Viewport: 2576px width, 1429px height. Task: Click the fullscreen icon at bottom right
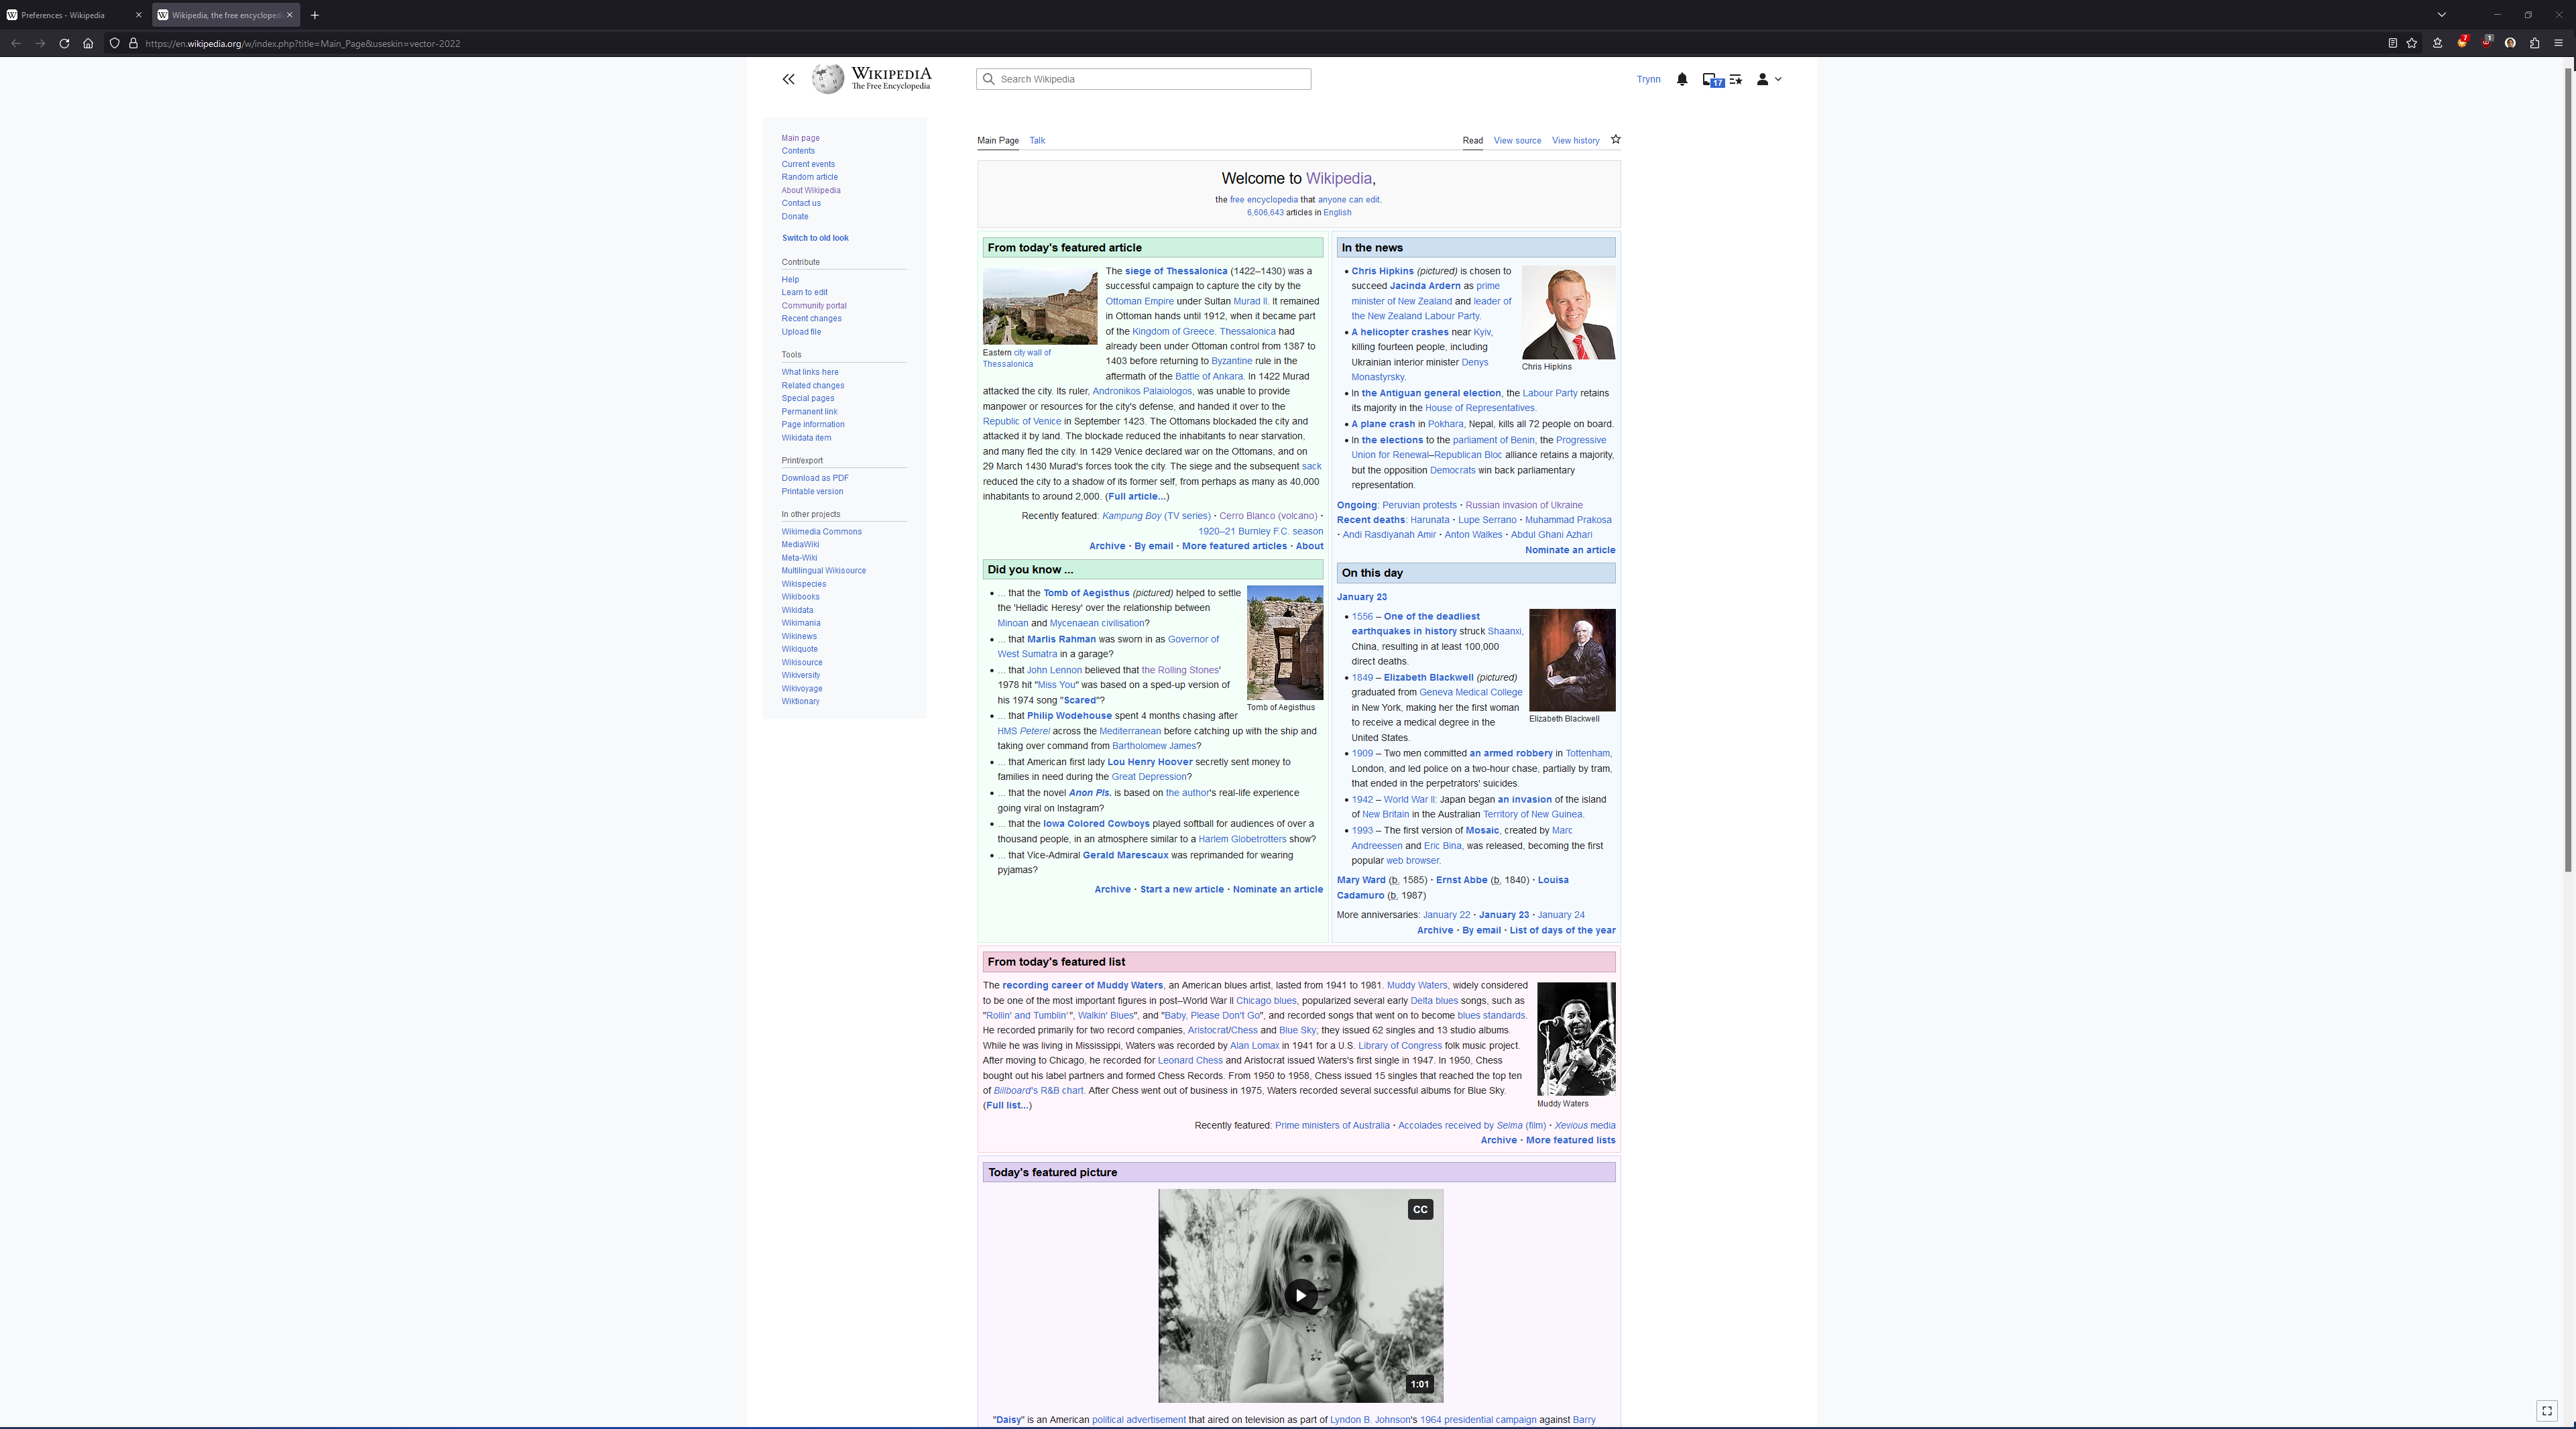[x=2547, y=1411]
